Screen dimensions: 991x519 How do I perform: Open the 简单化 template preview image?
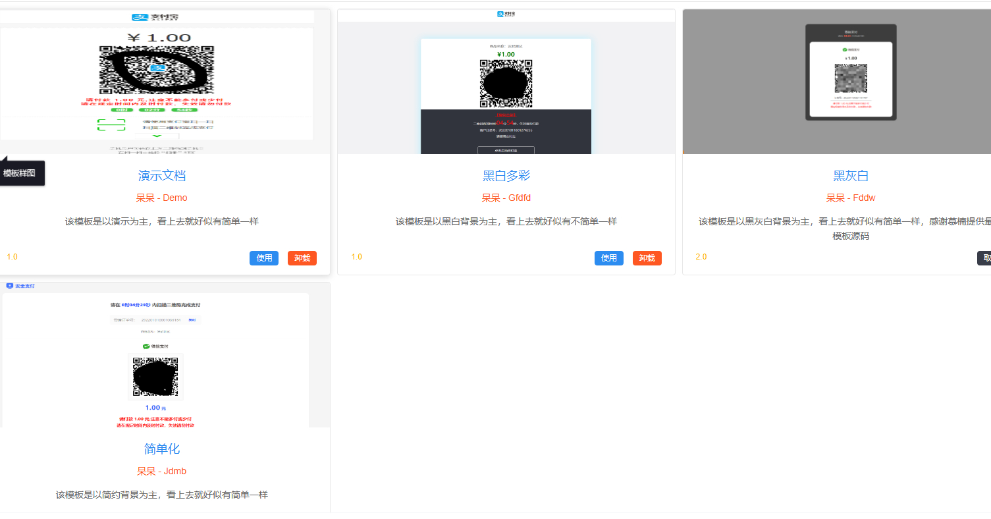click(165, 355)
